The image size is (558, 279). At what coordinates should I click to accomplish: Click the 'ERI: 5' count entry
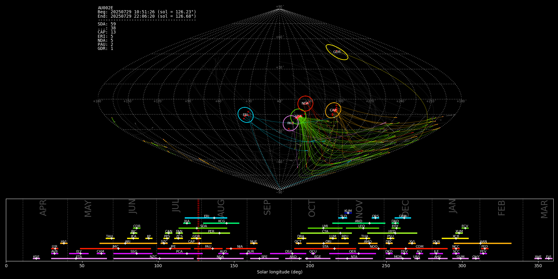coord(105,37)
